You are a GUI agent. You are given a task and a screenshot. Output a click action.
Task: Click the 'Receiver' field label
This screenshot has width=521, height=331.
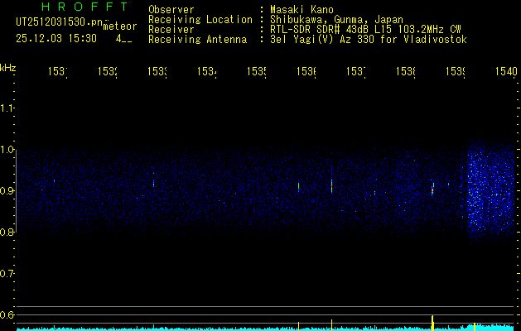tap(171, 30)
